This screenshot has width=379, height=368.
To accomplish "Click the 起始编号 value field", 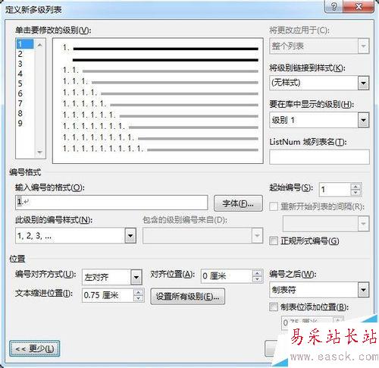I will pyautogui.click(x=335, y=190).
